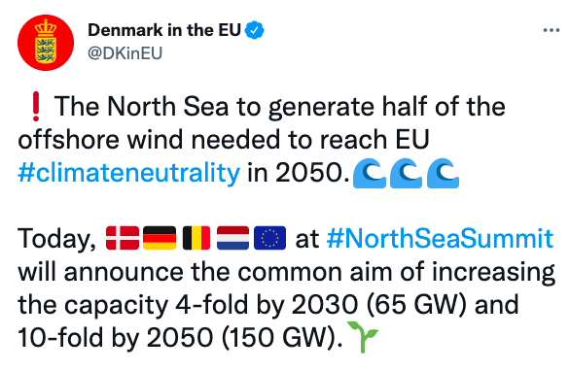570x371 pixels.
Task: Click the last water wave emoji
Action: (x=443, y=173)
